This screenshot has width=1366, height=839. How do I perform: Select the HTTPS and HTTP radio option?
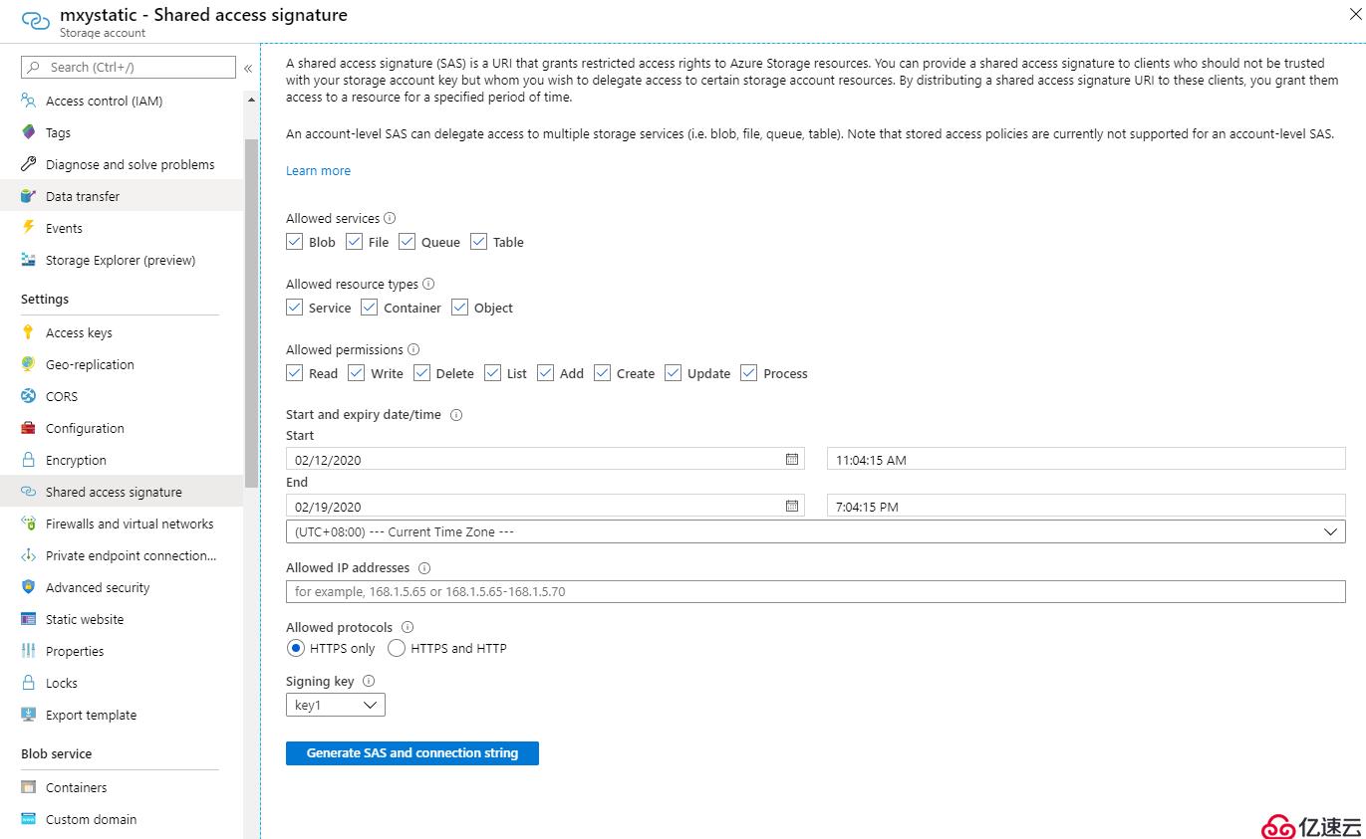(x=397, y=648)
